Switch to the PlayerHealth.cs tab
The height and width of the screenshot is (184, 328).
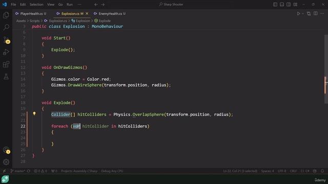pyautogui.click(x=31, y=14)
